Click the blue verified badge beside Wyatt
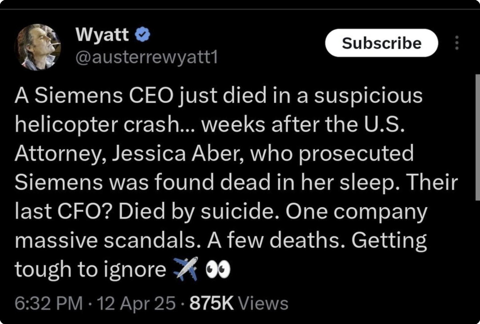The width and height of the screenshot is (480, 324). pyautogui.click(x=143, y=34)
